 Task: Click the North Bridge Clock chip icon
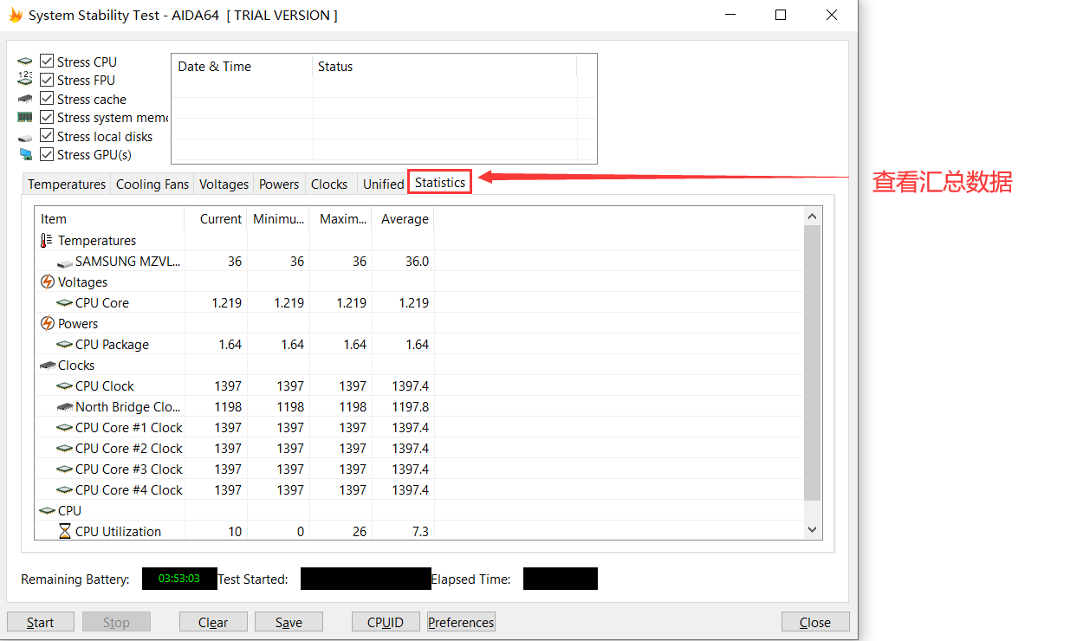(65, 407)
